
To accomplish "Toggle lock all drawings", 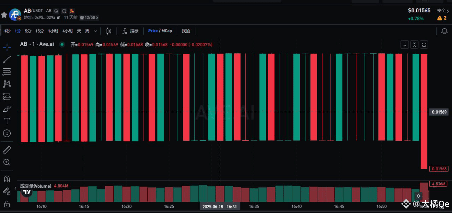I will [7, 204].
